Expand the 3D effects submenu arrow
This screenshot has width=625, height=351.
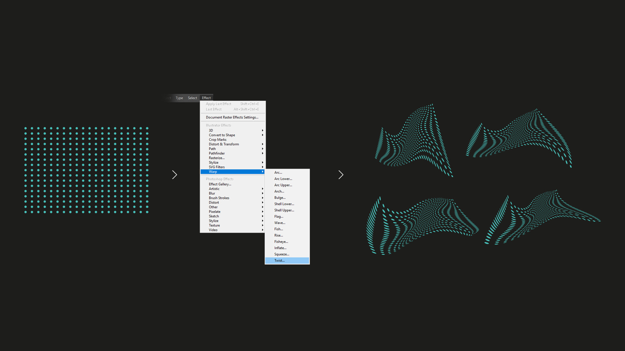coord(262,130)
